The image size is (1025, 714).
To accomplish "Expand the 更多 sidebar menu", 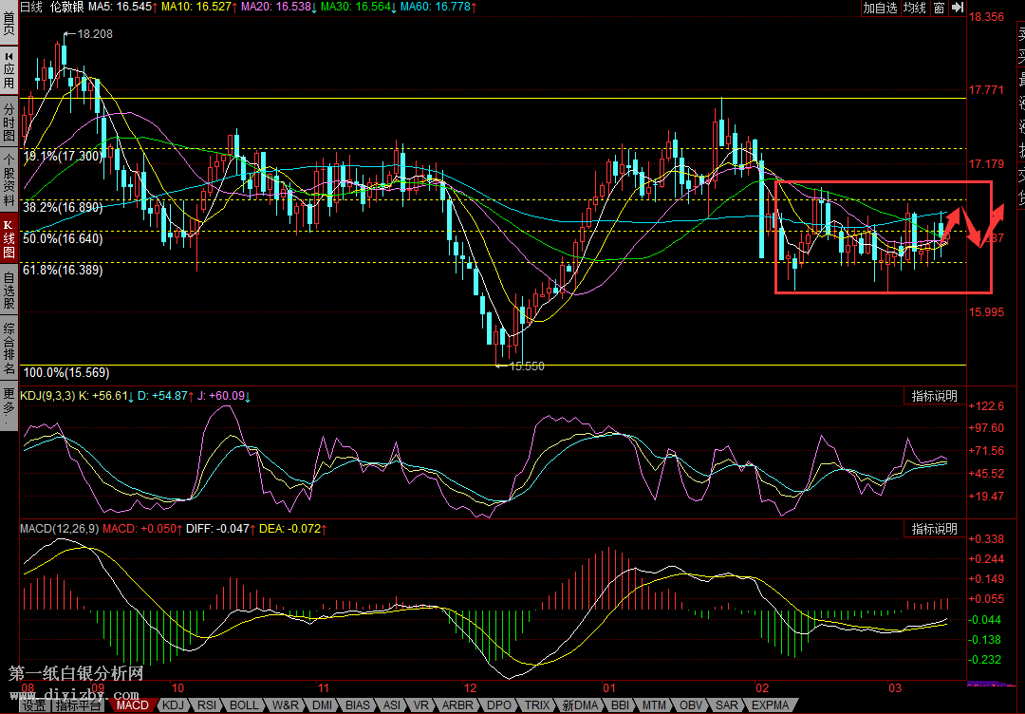I will pos(9,402).
